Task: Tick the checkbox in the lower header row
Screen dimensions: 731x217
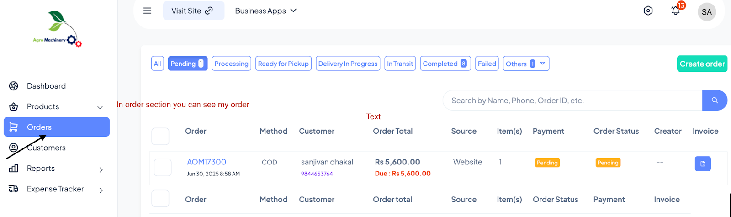Action: click(160, 199)
